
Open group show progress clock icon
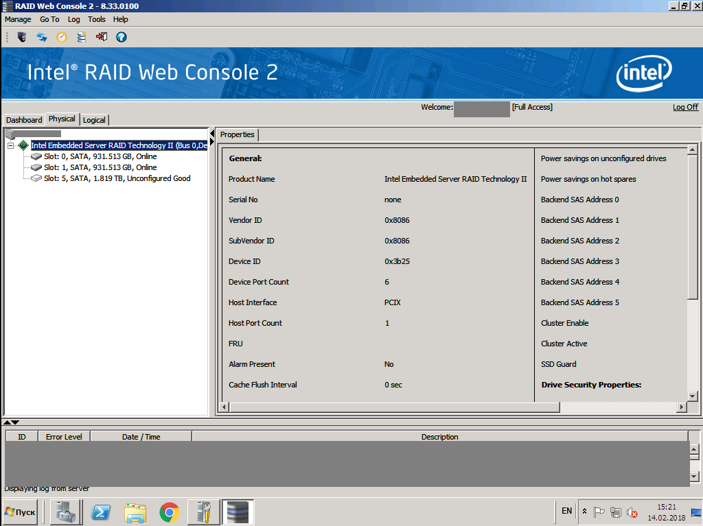pyautogui.click(x=62, y=37)
